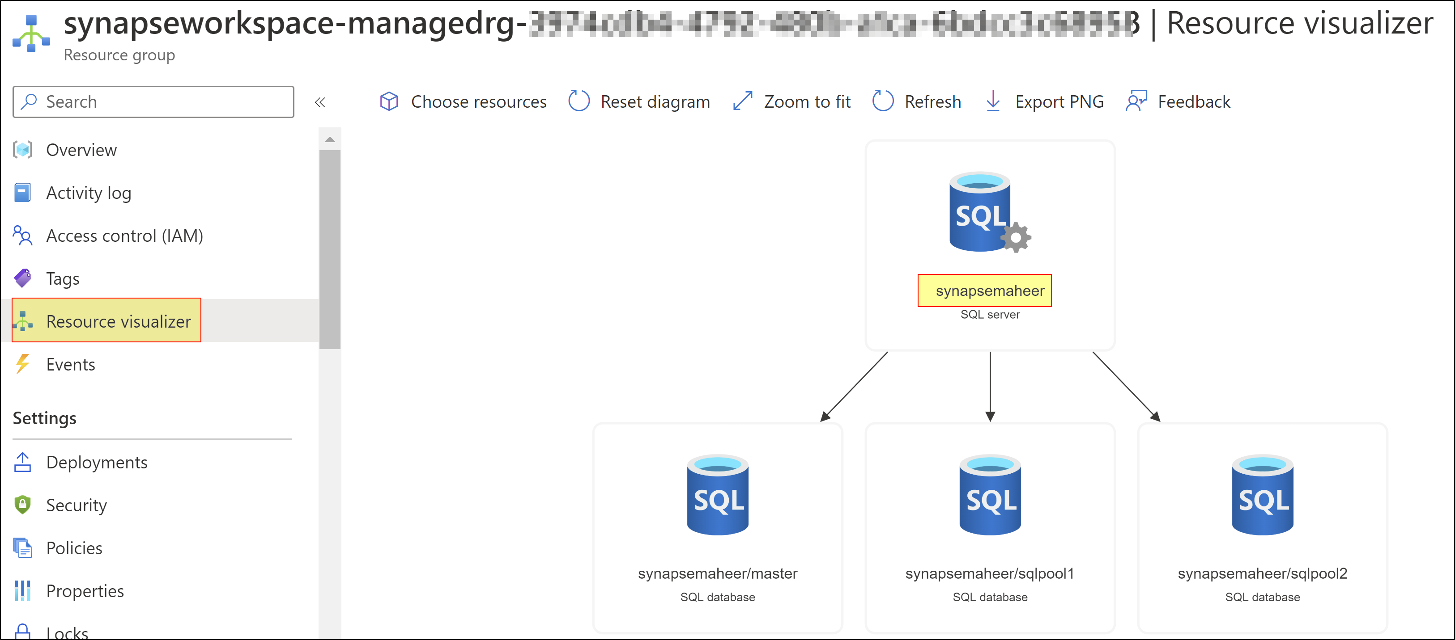Click the Activity log icon in the sidebar
The height and width of the screenshot is (640, 1455).
click(x=22, y=193)
